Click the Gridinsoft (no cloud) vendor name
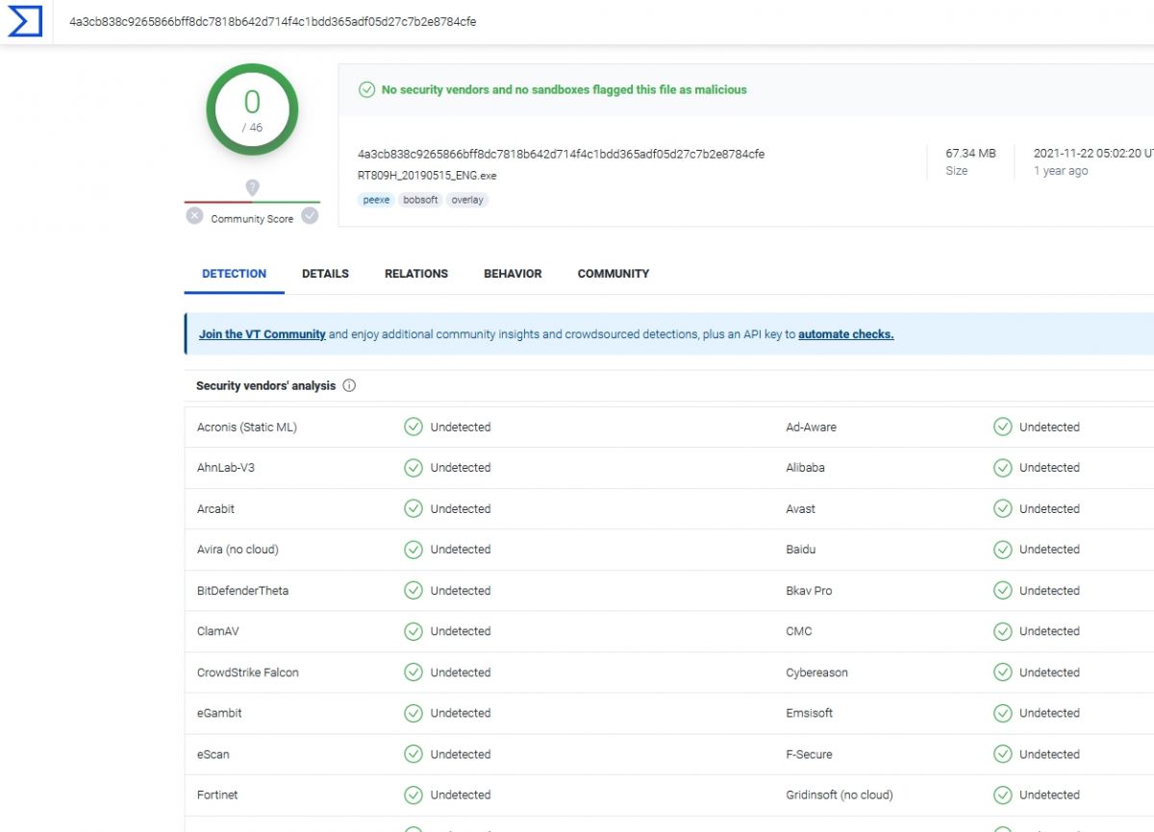The width and height of the screenshot is (1154, 832). pyautogui.click(x=840, y=795)
